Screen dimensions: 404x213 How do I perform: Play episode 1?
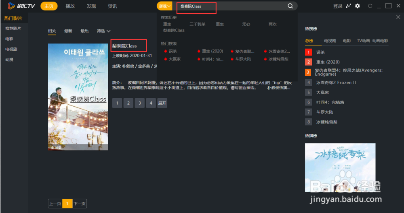coord(117,103)
